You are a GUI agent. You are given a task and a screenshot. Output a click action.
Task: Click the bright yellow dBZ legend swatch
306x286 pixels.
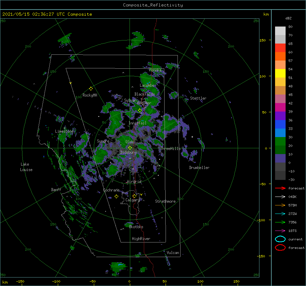tap(280, 73)
